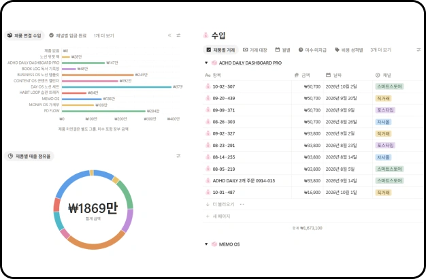Viewport: 426px width, 279px height.
Task: Click 자사몰 tag in row 08-14 - 255
Action: [x=383, y=157]
